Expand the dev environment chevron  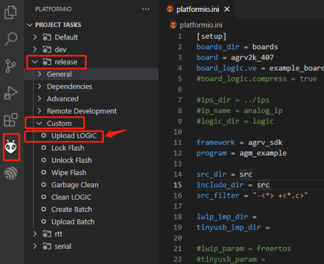click(35, 50)
